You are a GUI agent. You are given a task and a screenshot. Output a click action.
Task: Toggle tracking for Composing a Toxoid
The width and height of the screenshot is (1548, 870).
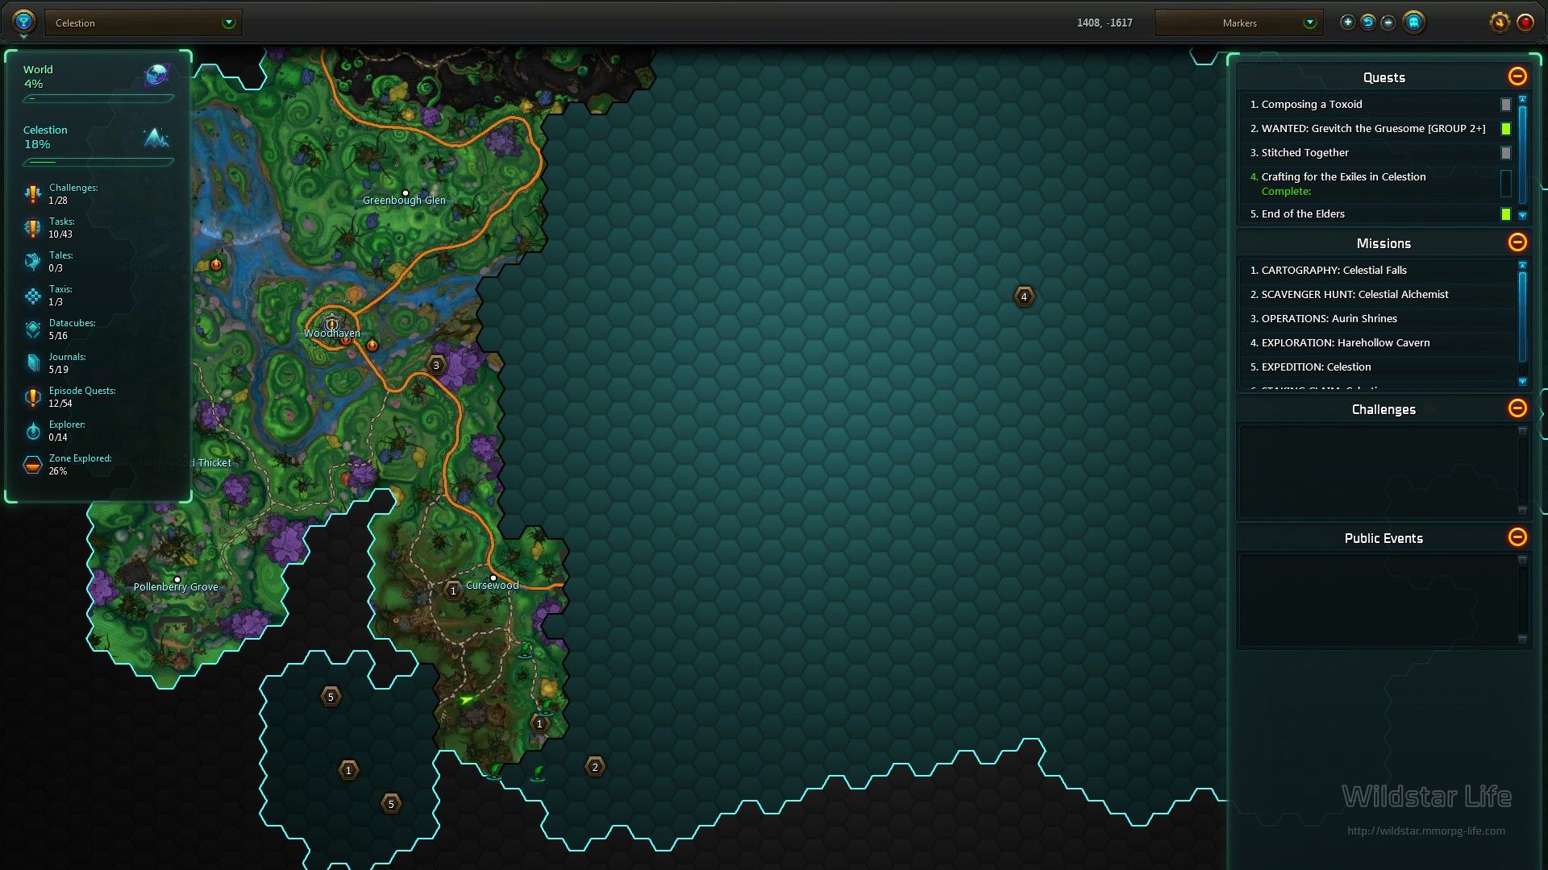(x=1505, y=105)
